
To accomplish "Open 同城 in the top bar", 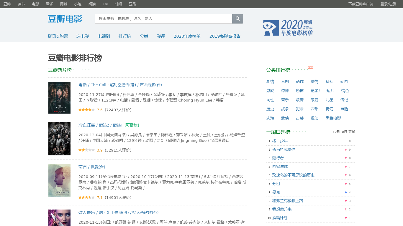I will [x=64, y=4].
